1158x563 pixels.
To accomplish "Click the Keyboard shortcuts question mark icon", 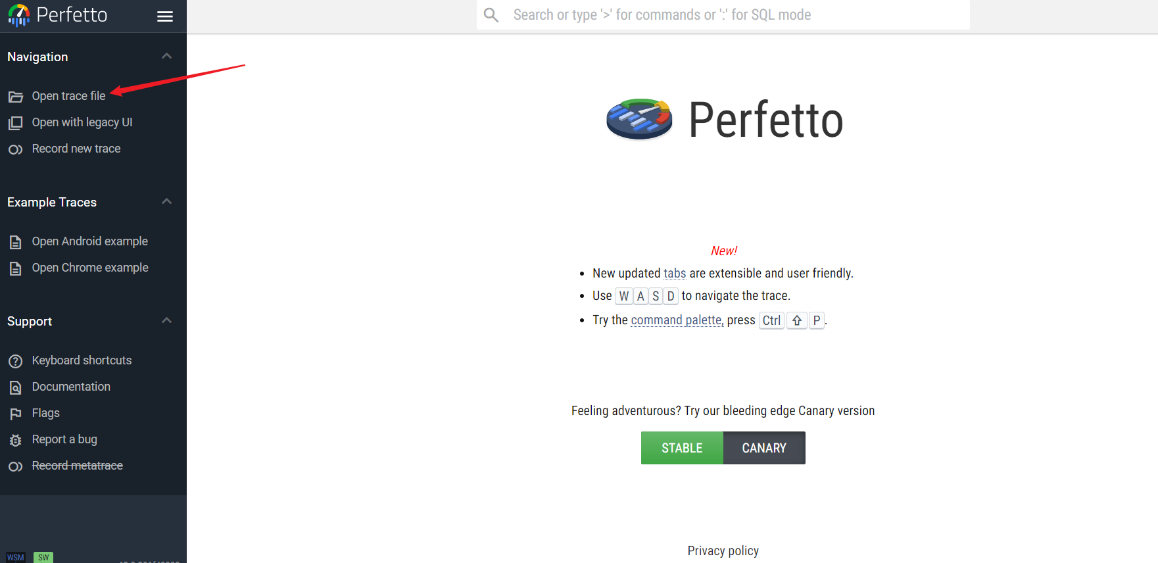I will click(16, 361).
